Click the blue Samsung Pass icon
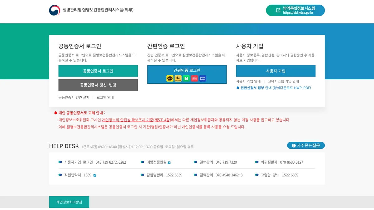374x210 pixels. pos(203,78)
